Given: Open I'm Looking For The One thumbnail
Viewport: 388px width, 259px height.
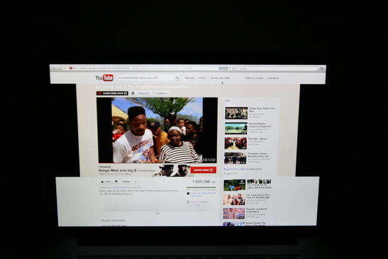Looking at the screenshot, I should pos(234,200).
